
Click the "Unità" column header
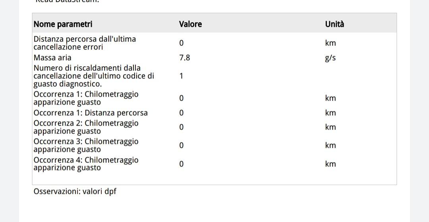click(x=334, y=24)
